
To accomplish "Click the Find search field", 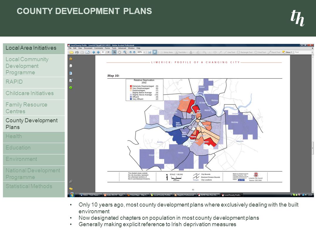I will [303, 52].
